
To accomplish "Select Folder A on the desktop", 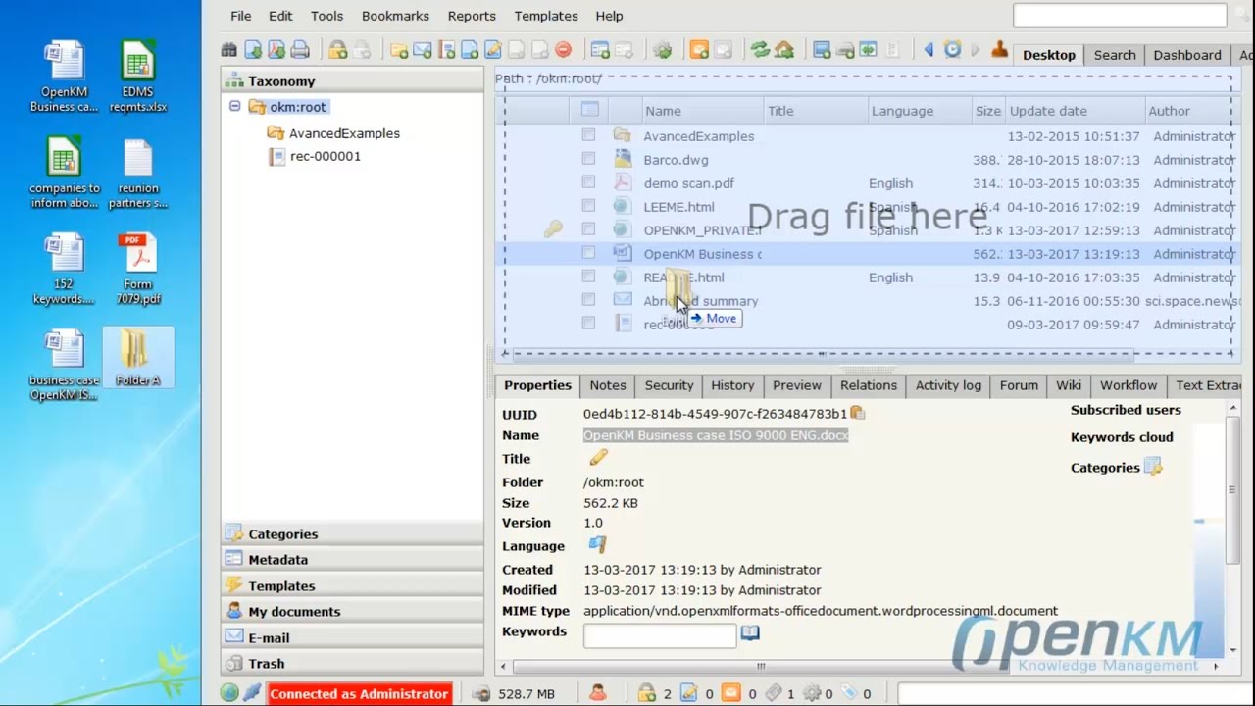I will [x=138, y=359].
